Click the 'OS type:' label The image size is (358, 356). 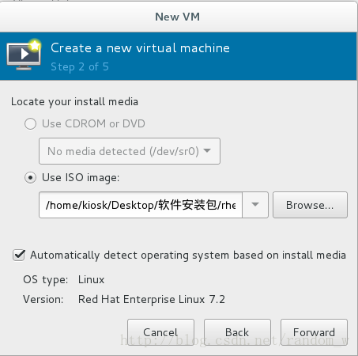coord(46,280)
